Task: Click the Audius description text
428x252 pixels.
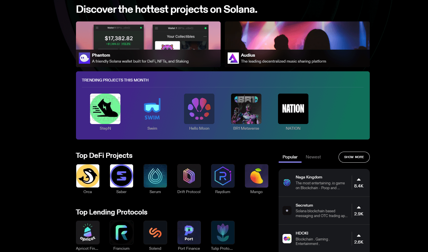Action: coord(284,61)
